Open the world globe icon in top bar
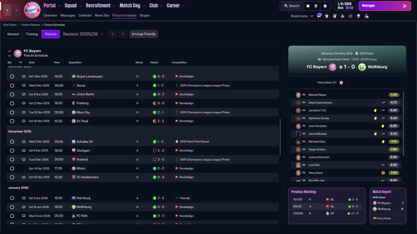417x234 pixels. click(316, 6)
